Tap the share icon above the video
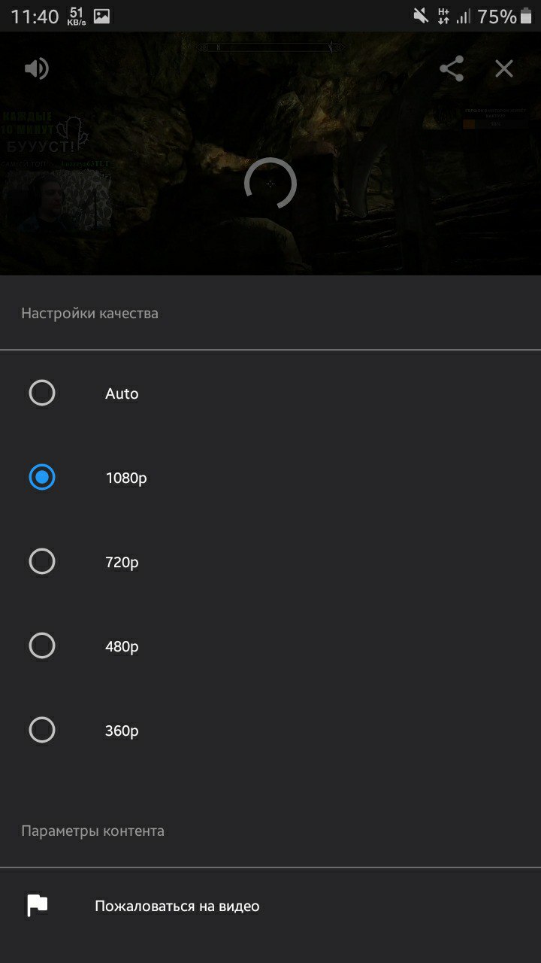The image size is (541, 963). (452, 69)
